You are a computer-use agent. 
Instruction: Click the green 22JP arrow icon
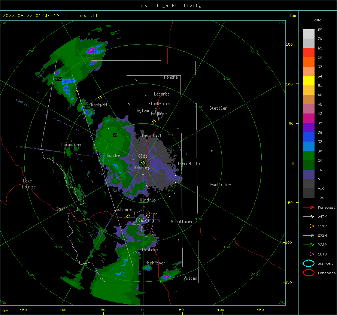pos(309,245)
